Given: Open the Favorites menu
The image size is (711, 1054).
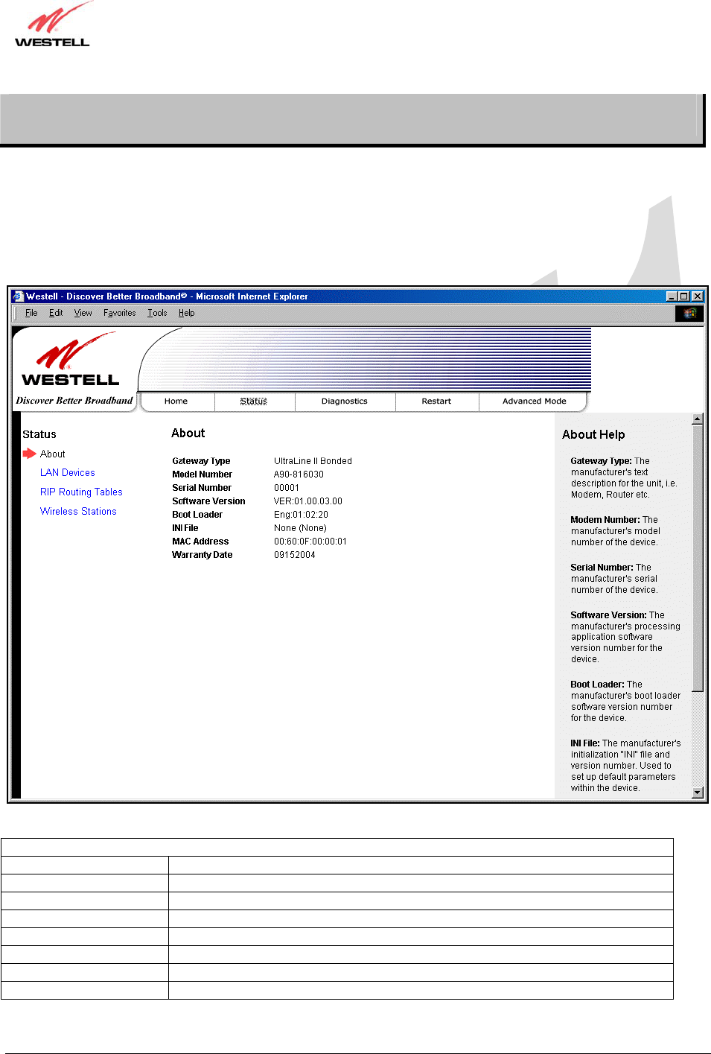Looking at the screenshot, I should tap(120, 313).
